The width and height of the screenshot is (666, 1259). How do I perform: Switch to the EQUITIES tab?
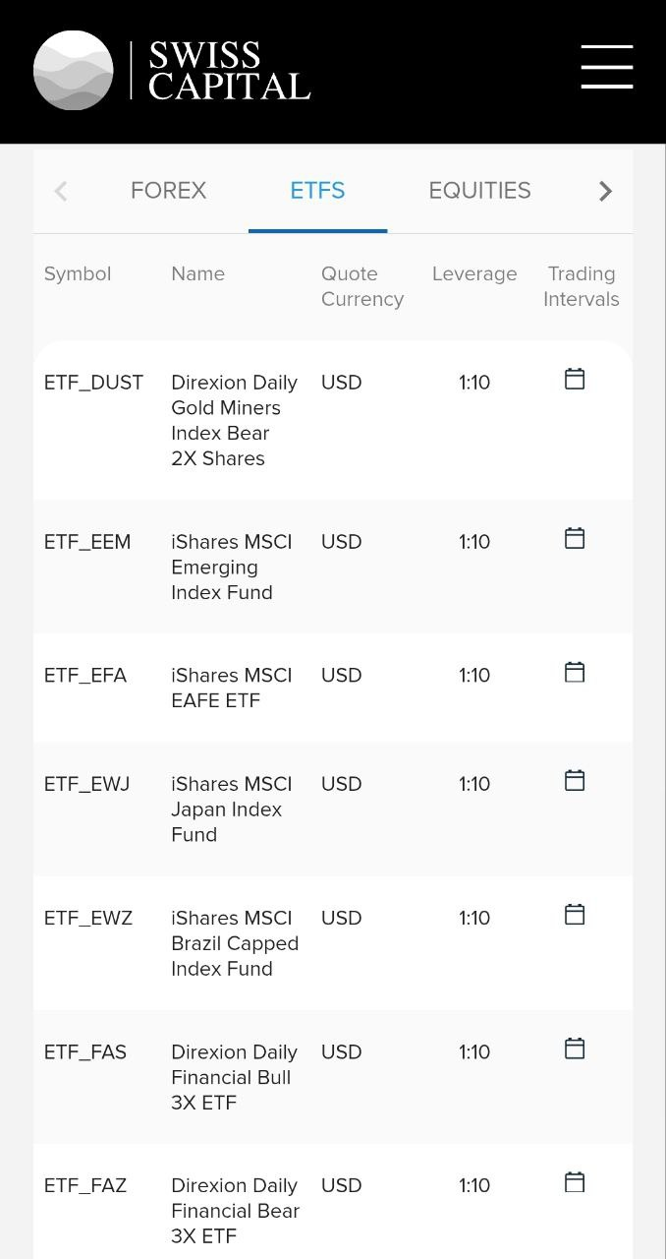[x=479, y=191]
